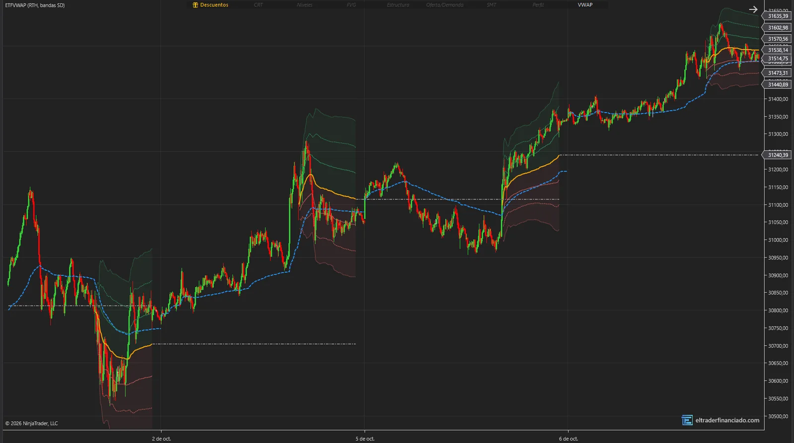Select the Perfil indicator tab
This screenshot has height=443, width=794.
(x=538, y=5)
